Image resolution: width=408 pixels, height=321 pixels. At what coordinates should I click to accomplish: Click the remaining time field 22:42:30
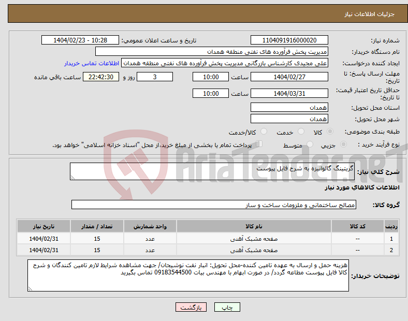(101, 77)
